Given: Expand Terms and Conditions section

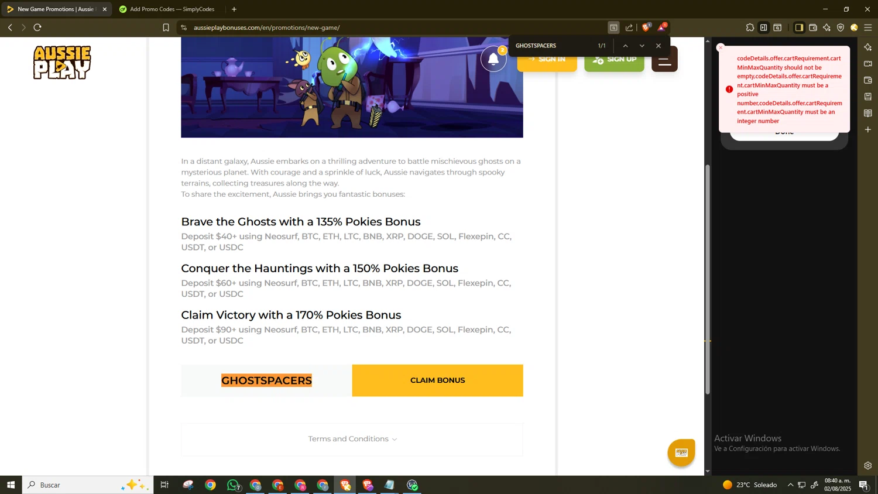Looking at the screenshot, I should click(352, 439).
